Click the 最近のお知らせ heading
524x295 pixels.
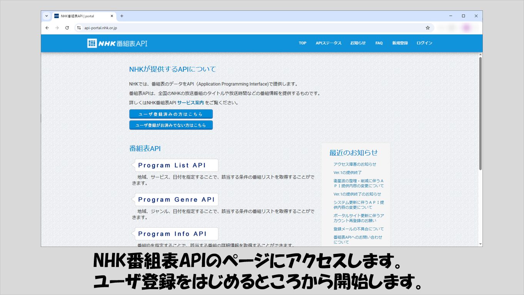(x=354, y=153)
